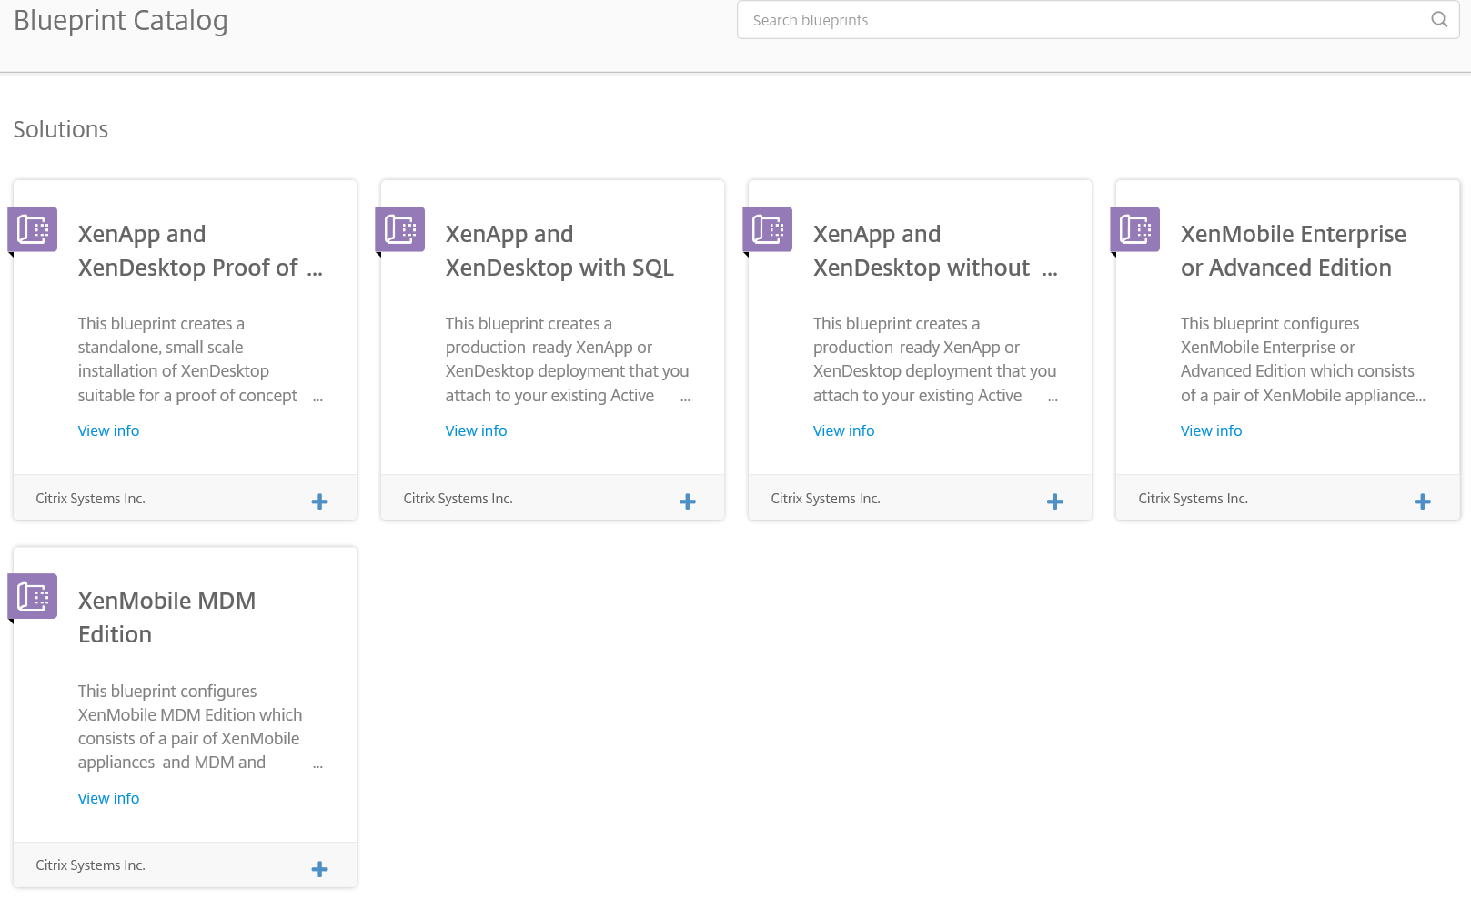1471x900 pixels.
Task: Click the XenDesktop with SQL blueprint icon
Action: (x=400, y=229)
